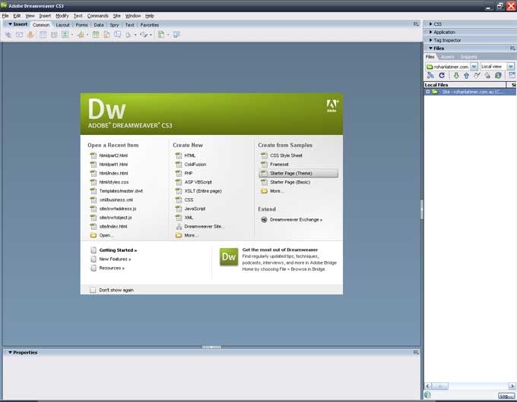The image size is (517, 402).
Task: Click the Check Out Files icon
Action: [477, 75]
